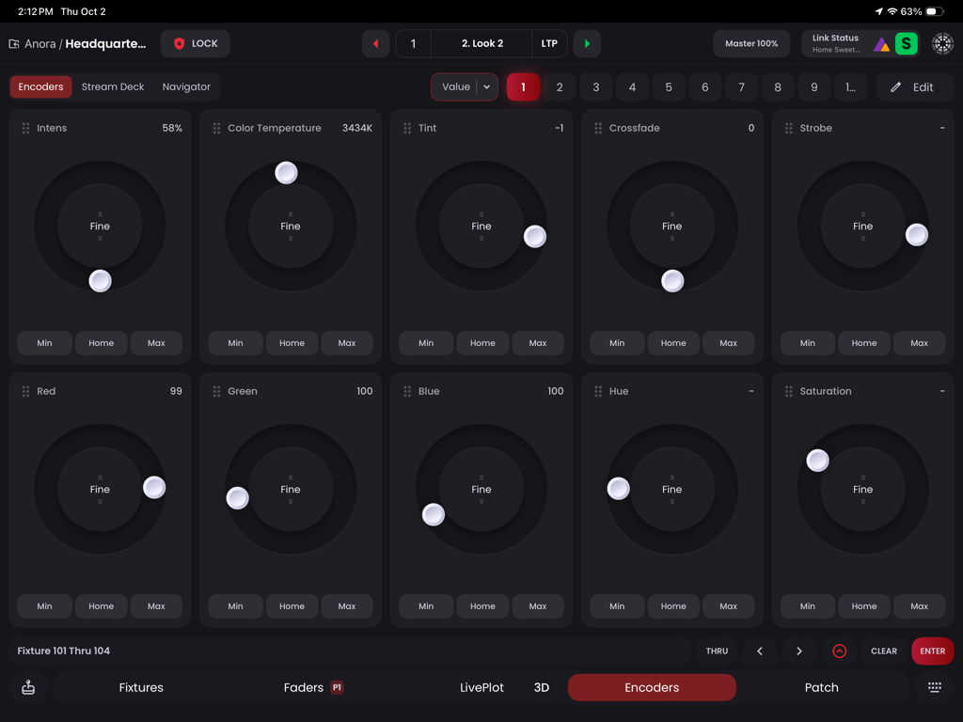963x722 pixels.
Task: Open the keypad icon in the bottom-right corner
Action: click(x=935, y=687)
